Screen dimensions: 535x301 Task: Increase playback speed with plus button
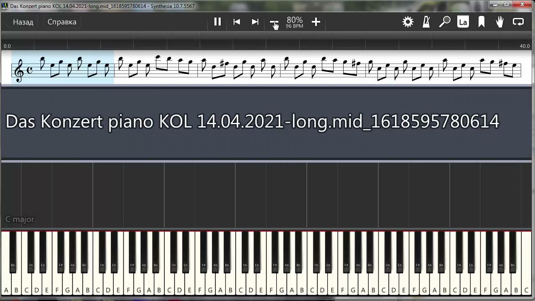[316, 22]
